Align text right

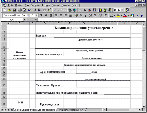click(66, 15)
